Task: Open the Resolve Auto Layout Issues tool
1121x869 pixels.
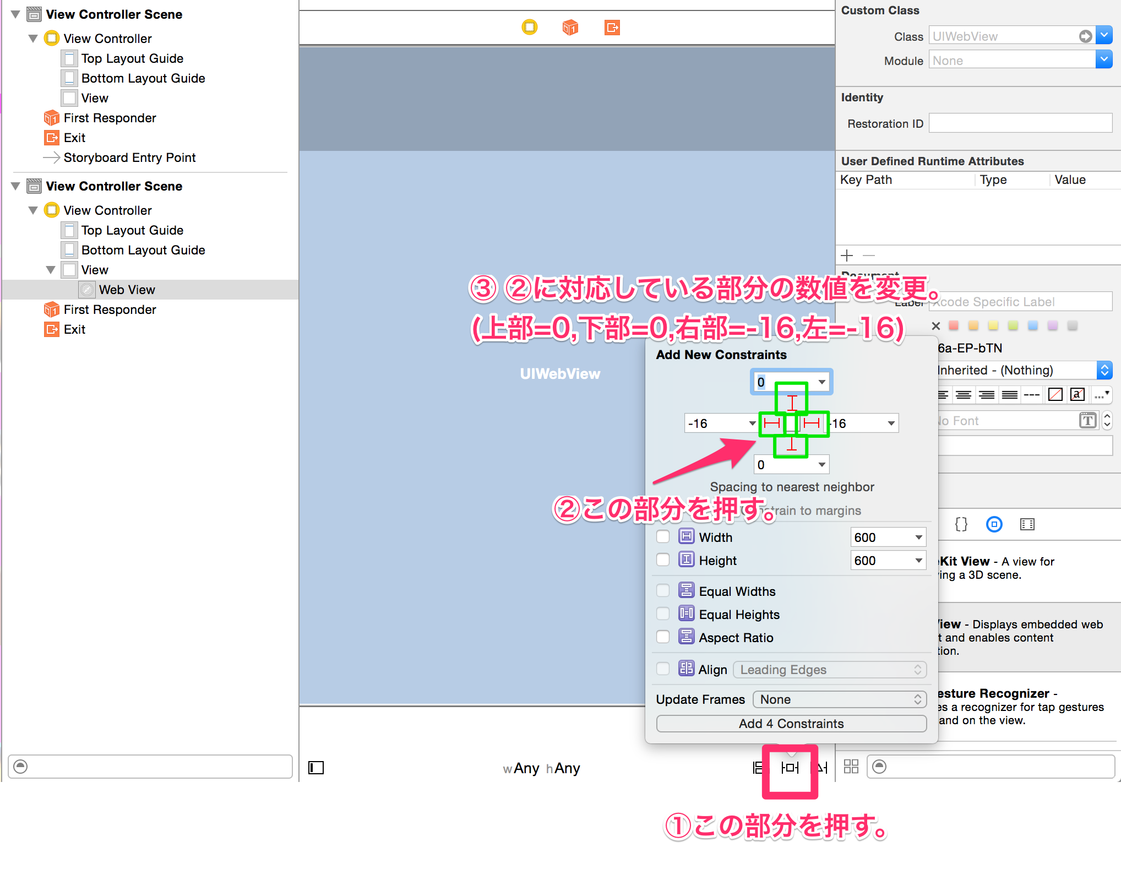Action: [821, 767]
